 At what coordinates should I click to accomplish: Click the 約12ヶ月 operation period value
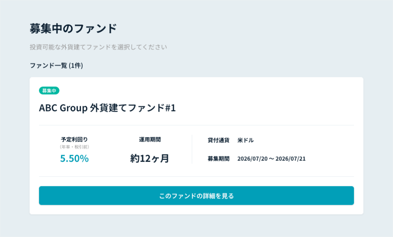point(150,158)
